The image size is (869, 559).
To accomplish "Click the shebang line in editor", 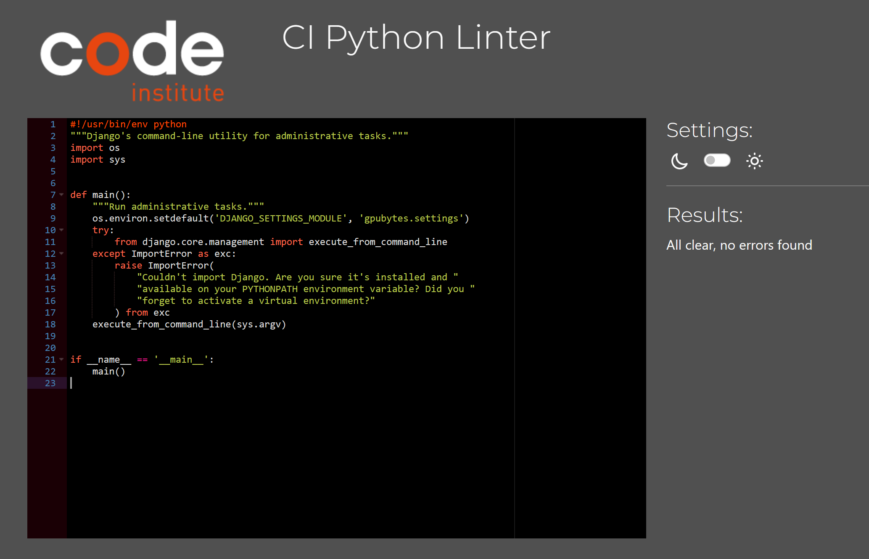I will (x=128, y=124).
